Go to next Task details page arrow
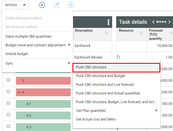This screenshot has width=173, height=131. pyautogui.click(x=169, y=22)
